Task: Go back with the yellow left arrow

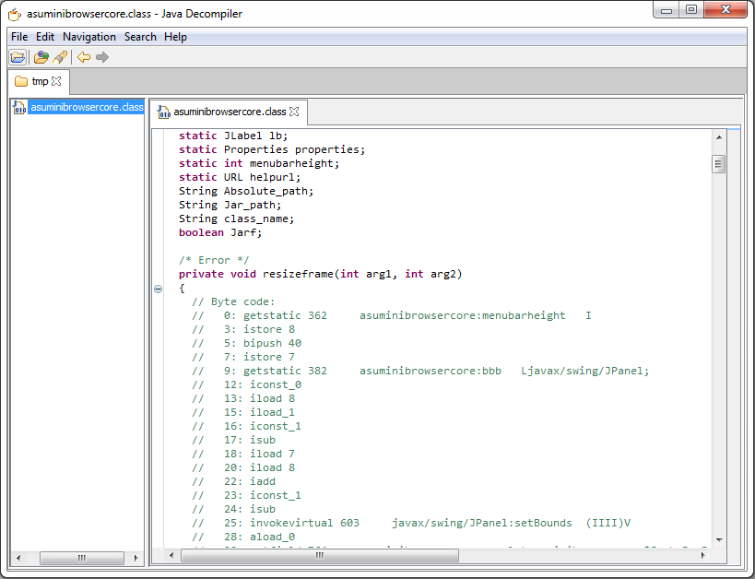Action: coord(84,57)
